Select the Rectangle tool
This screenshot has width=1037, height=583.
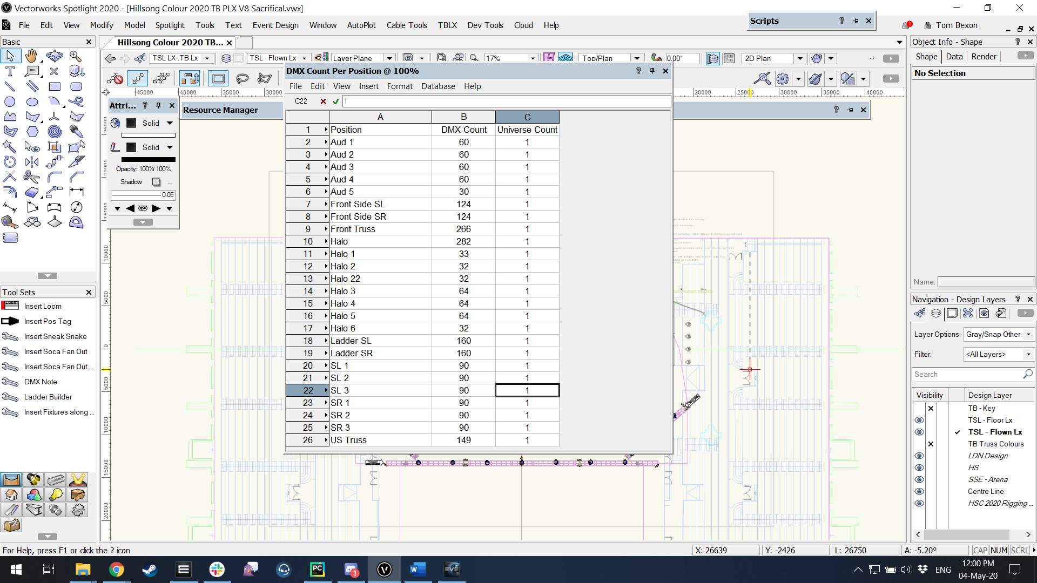point(54,86)
